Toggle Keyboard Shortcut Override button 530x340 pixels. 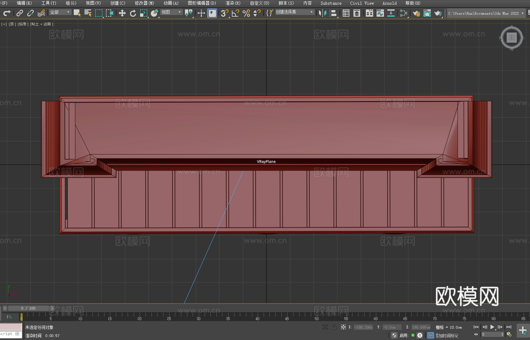pyautogui.click(x=212, y=13)
